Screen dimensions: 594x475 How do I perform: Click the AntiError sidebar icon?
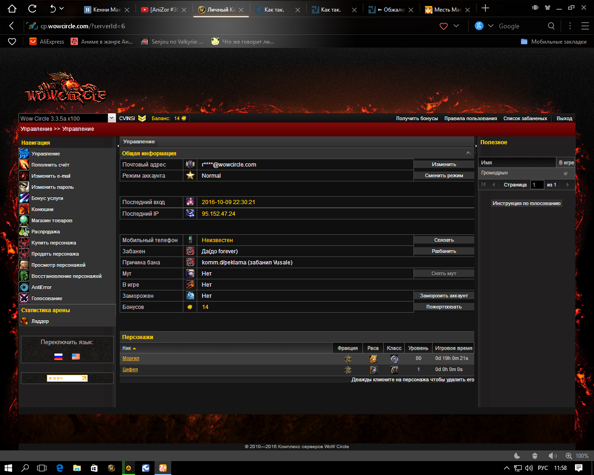point(24,287)
